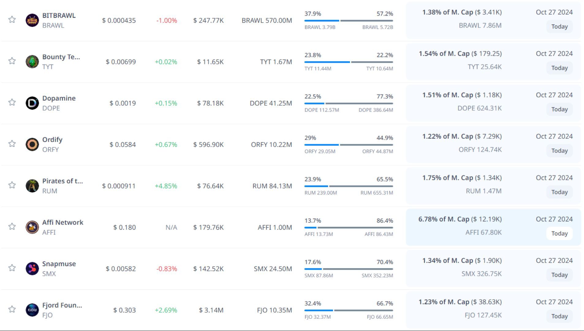The height and width of the screenshot is (331, 584).
Task: Click the Affi Network logo icon
Action: coord(32,227)
